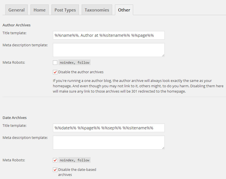226x179 pixels.
Task: Switch to the General tab
Action: [17, 10]
